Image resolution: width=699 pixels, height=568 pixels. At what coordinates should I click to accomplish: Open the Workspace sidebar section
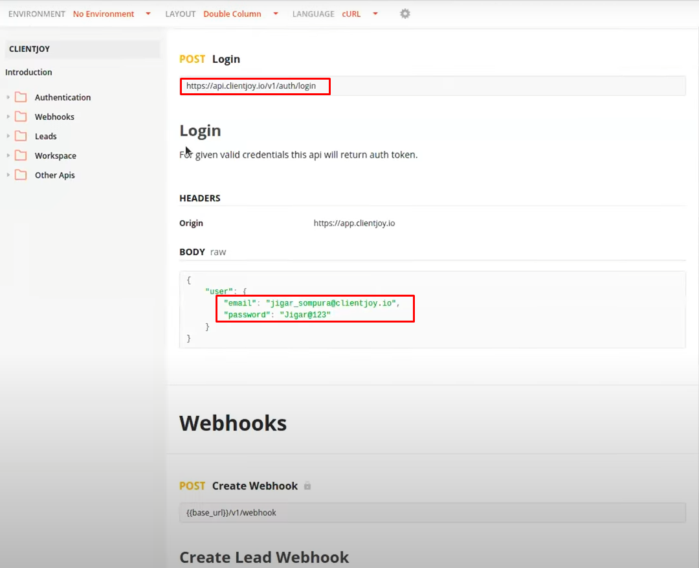(x=56, y=155)
